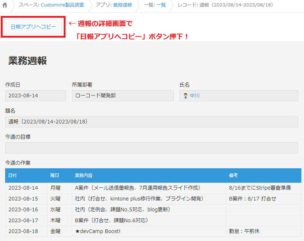The height and width of the screenshot is (241, 304).
Task: Select date cell 2023-08-16
Action: [x=26, y=209]
